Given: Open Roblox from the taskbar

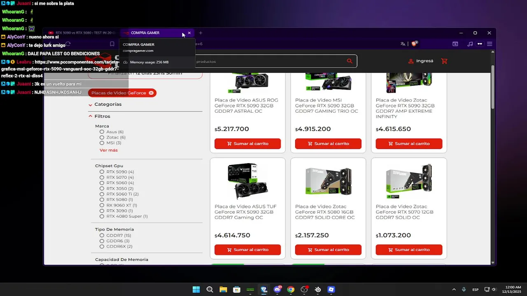Looking at the screenshot, I should 331,289.
